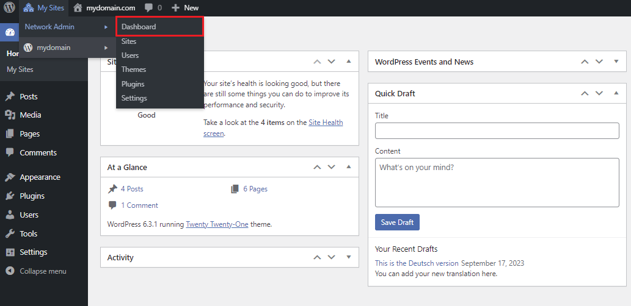Image resolution: width=631 pixels, height=306 pixels.
Task: Click the Tools wrench icon
Action: 10,234
